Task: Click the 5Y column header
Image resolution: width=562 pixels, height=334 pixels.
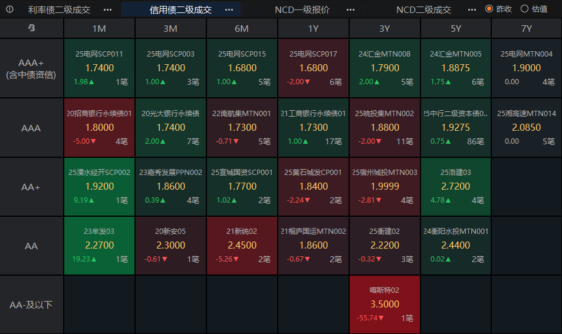Action: (455, 28)
